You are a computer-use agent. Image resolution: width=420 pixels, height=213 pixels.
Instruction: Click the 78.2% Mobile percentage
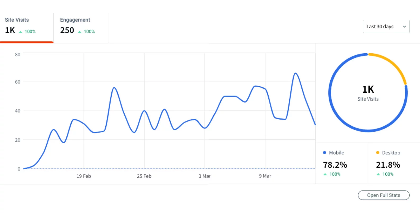point(335,165)
